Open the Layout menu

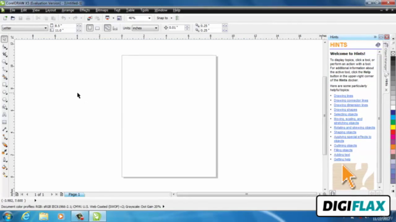coord(51,10)
